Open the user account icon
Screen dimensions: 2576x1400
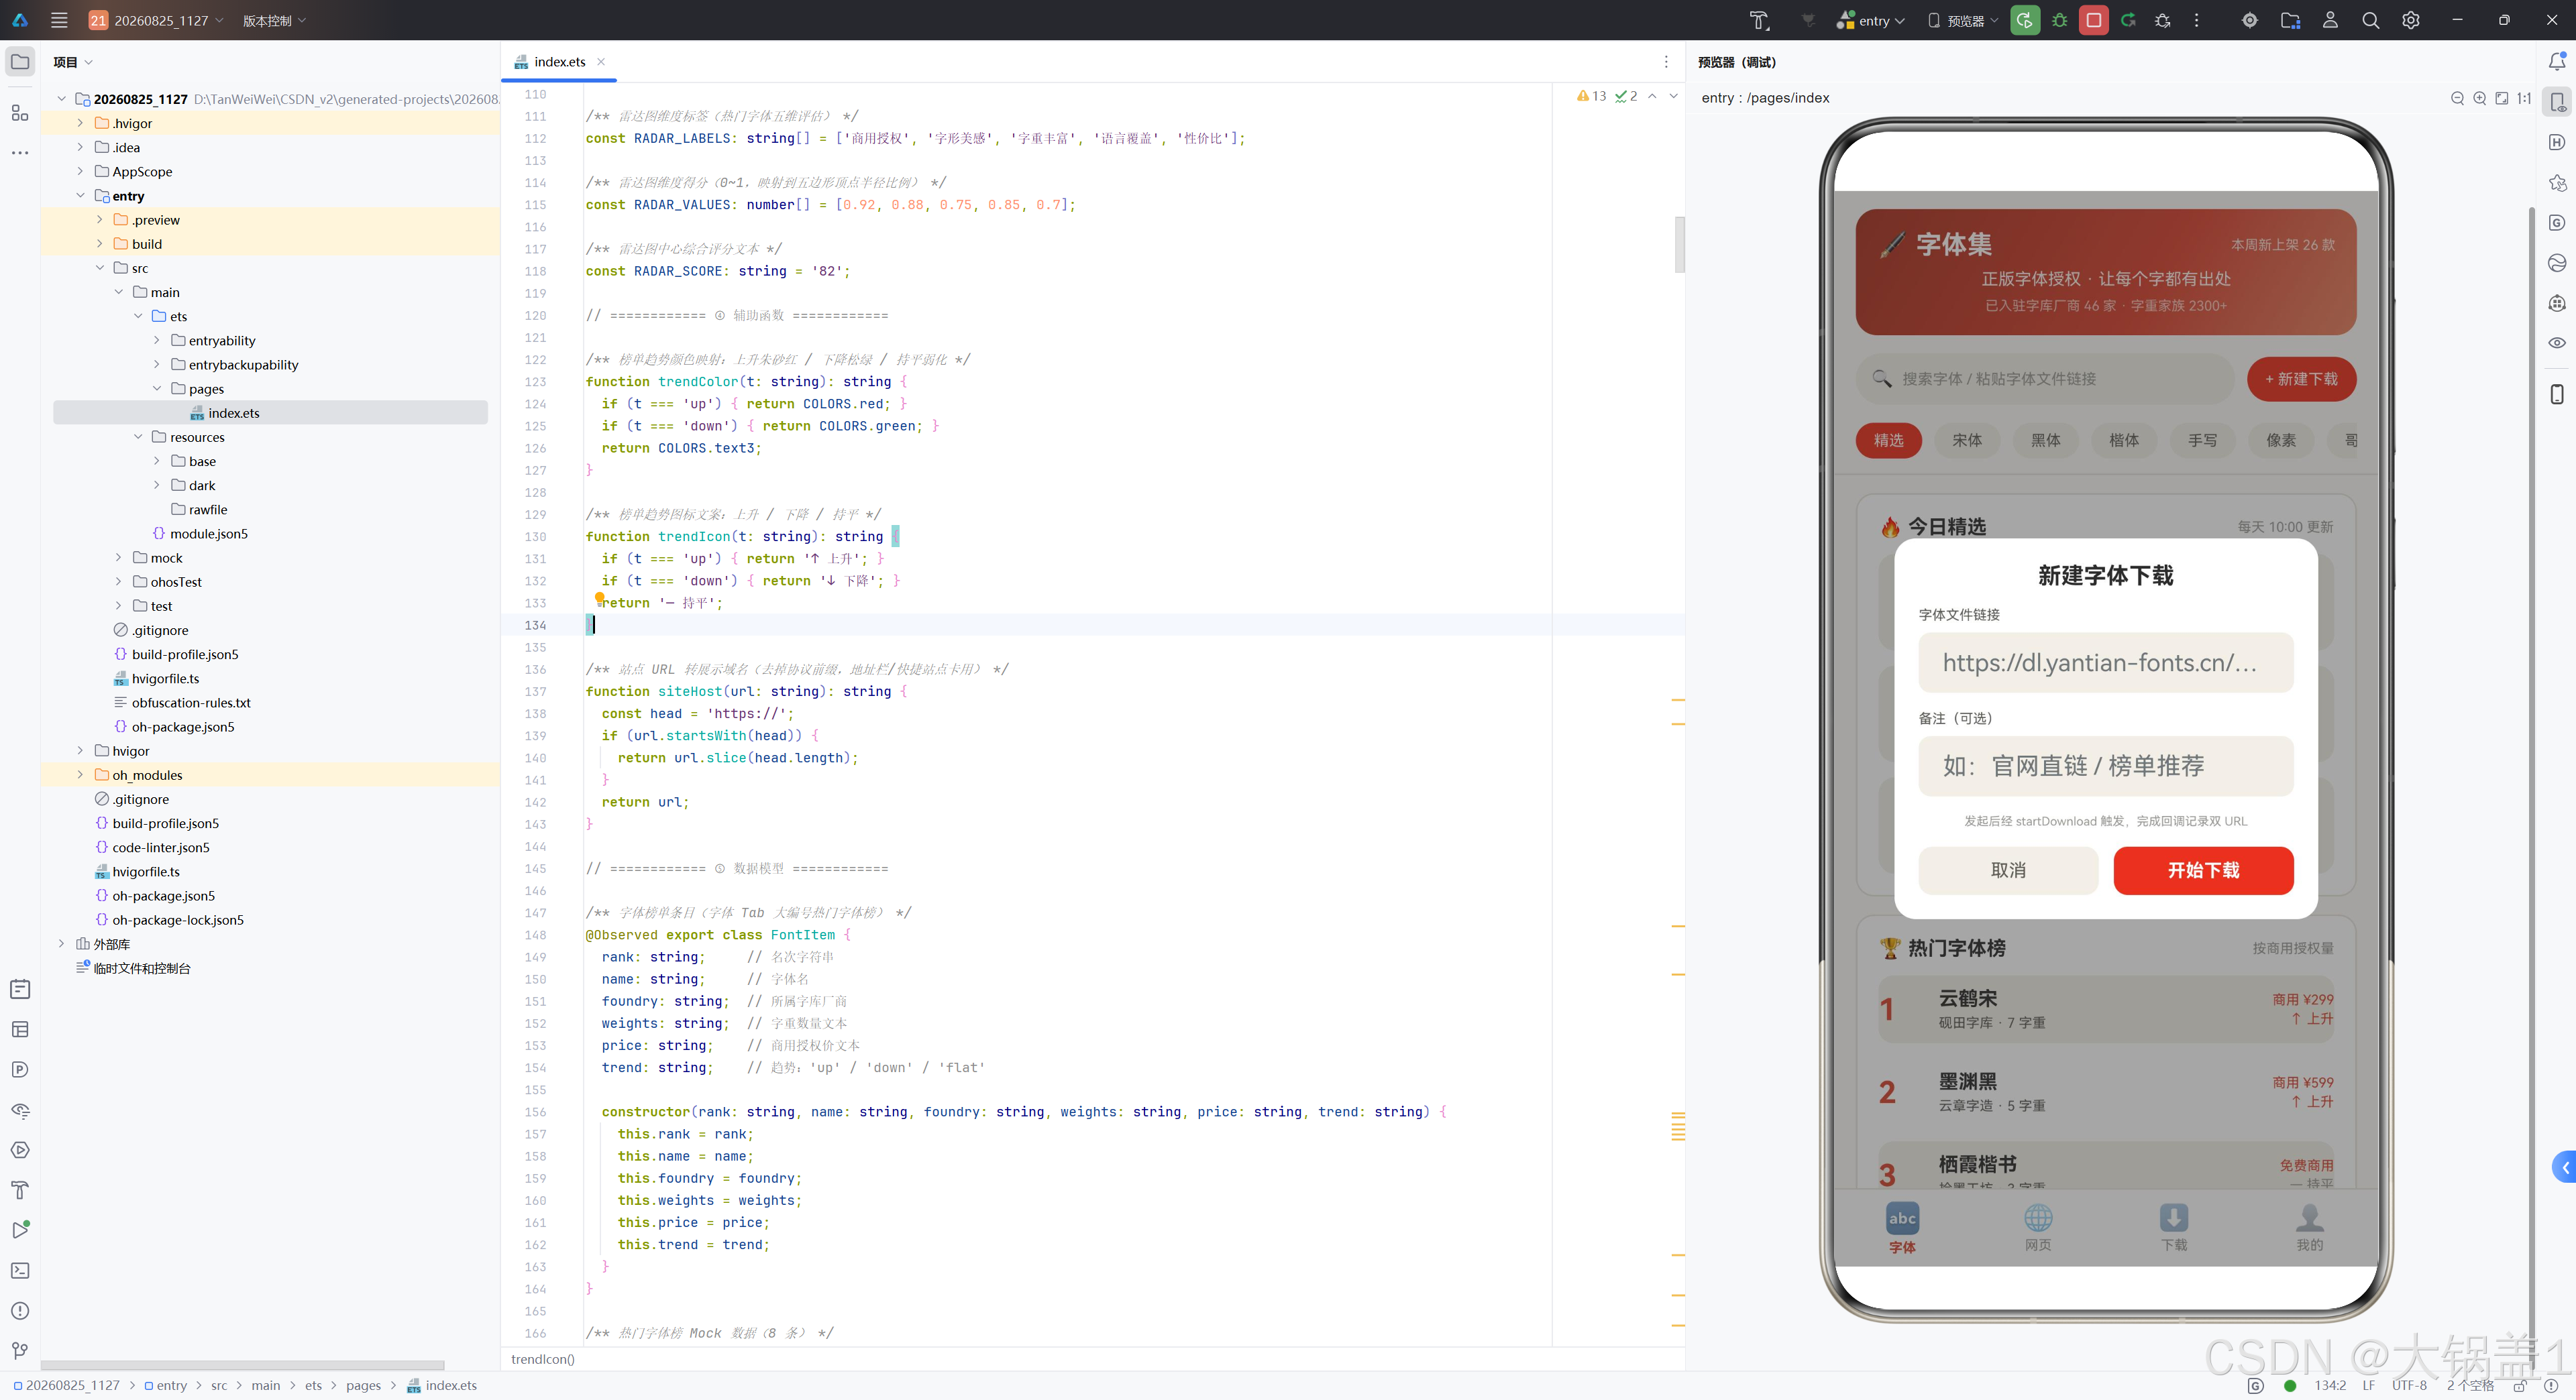2330,20
